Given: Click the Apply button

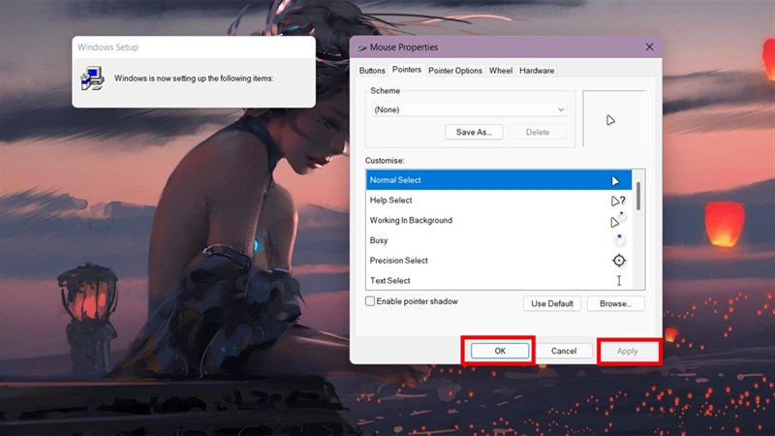Looking at the screenshot, I should pyautogui.click(x=627, y=351).
